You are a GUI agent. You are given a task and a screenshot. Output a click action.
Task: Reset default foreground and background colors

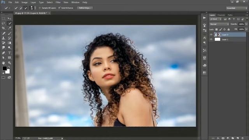pyautogui.click(x=3, y=73)
